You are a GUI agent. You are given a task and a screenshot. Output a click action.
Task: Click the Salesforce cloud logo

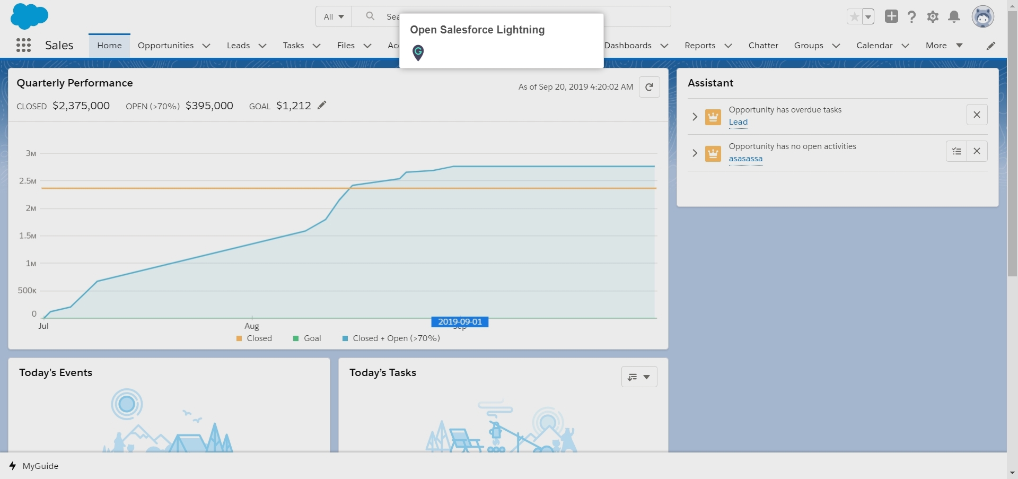(x=29, y=16)
